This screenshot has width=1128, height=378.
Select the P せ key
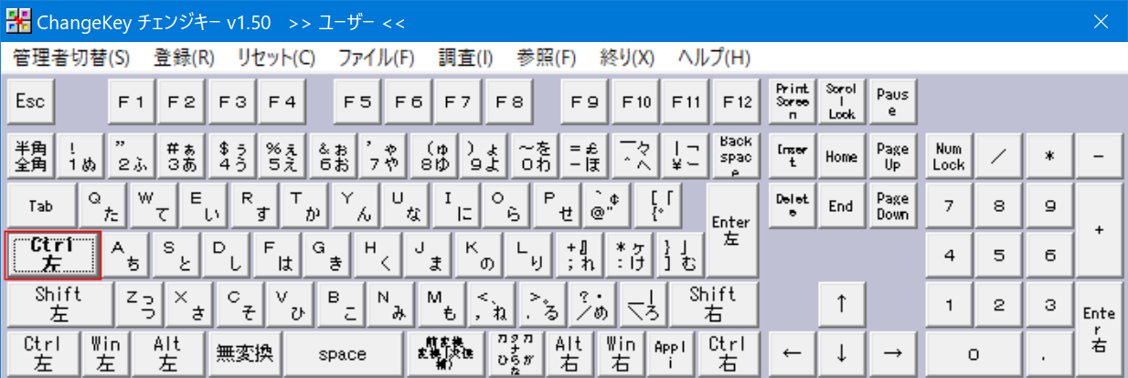tap(557, 205)
